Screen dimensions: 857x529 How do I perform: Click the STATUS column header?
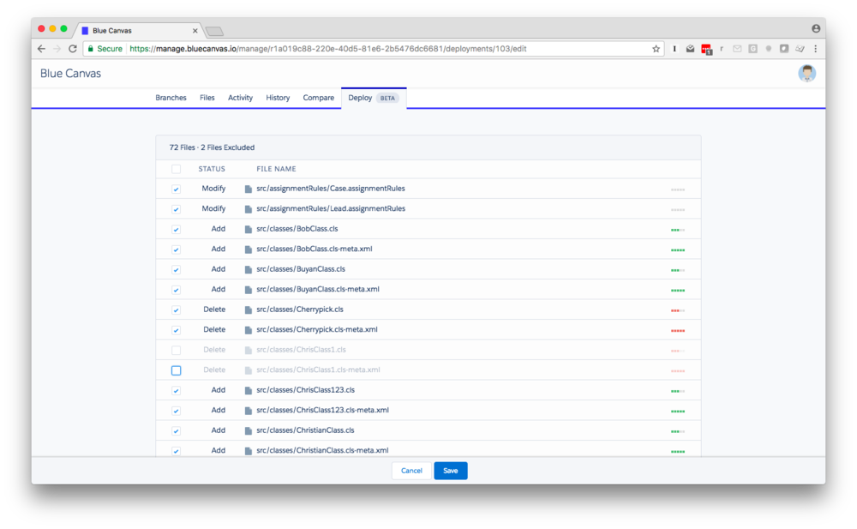(212, 169)
